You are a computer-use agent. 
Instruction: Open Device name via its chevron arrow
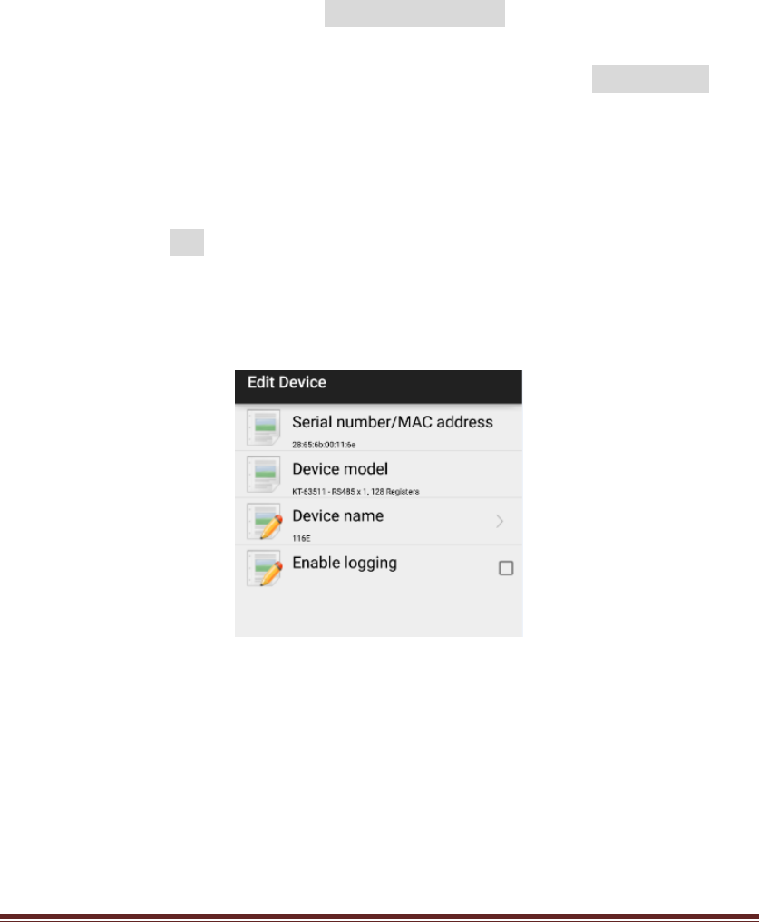point(500,521)
